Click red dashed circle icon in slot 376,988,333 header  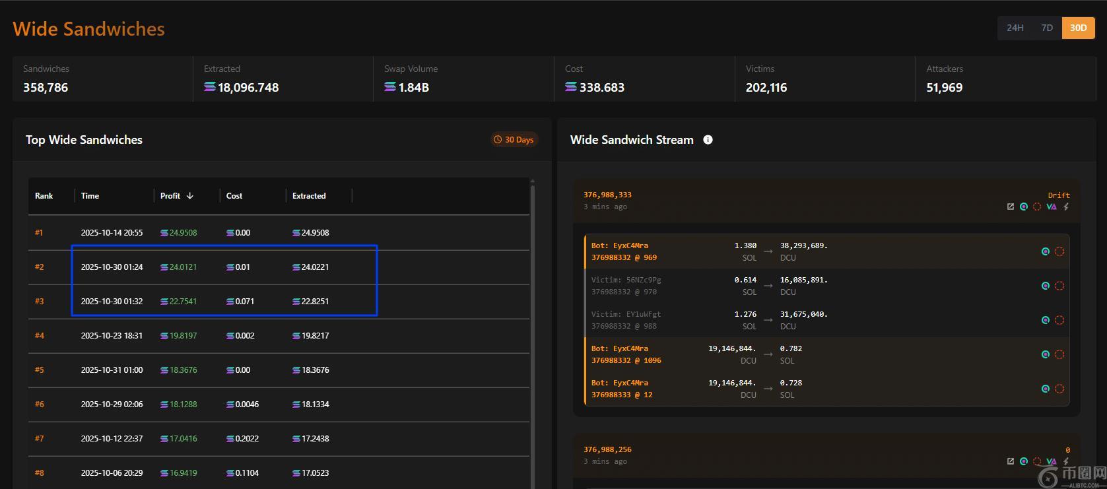(x=1037, y=207)
